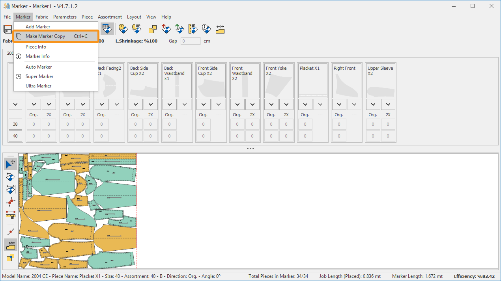Choose Super Marker from Marker menu
The height and width of the screenshot is (281, 501).
tap(39, 76)
